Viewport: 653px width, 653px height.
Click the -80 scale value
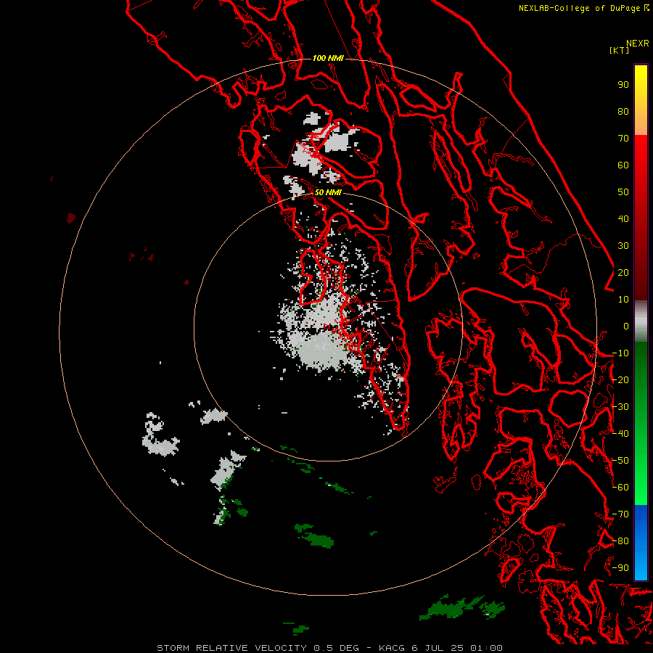click(x=620, y=541)
